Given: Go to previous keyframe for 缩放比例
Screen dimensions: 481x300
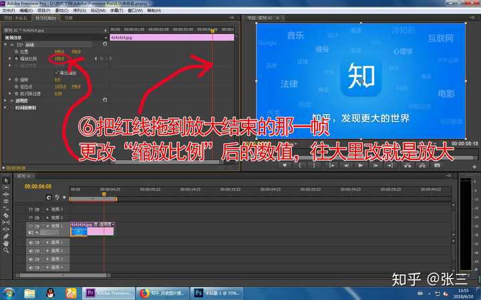Looking at the screenshot, I should click(96, 59).
